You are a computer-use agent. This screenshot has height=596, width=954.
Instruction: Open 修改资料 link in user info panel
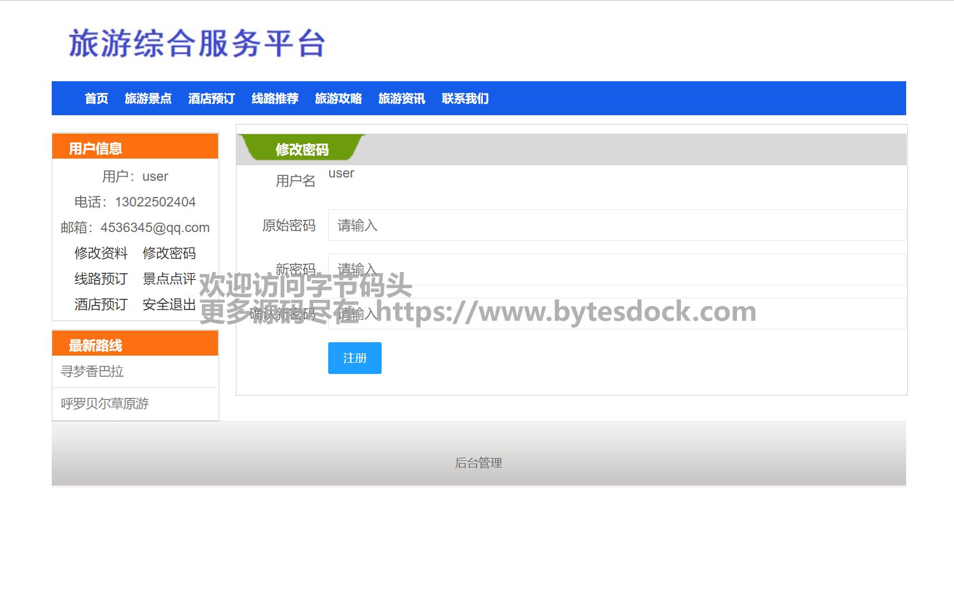click(x=101, y=253)
